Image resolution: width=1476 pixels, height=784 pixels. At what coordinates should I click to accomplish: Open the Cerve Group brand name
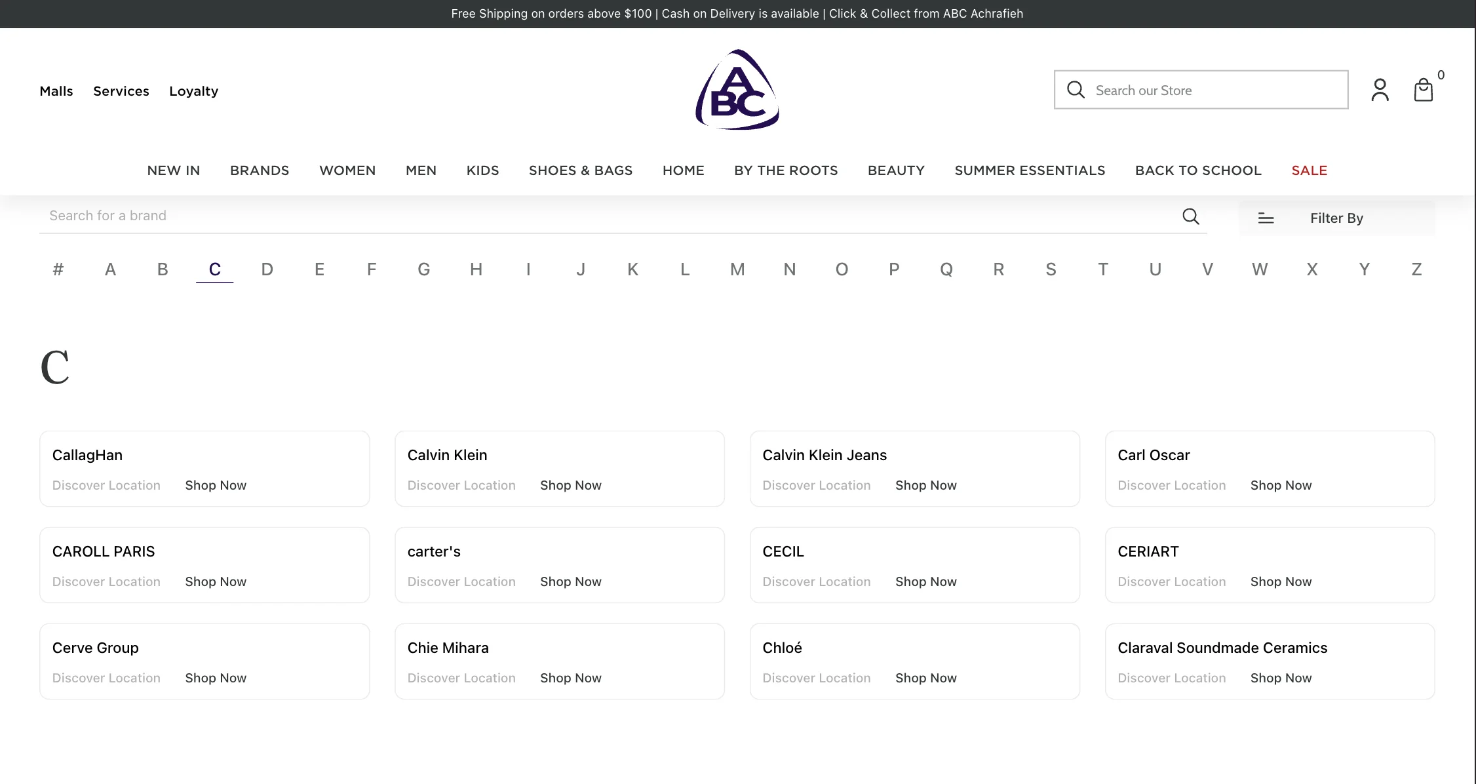pos(96,648)
